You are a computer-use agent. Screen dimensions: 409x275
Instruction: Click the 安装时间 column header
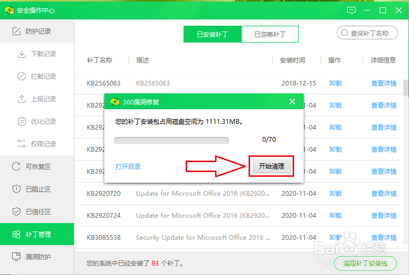pos(293,60)
